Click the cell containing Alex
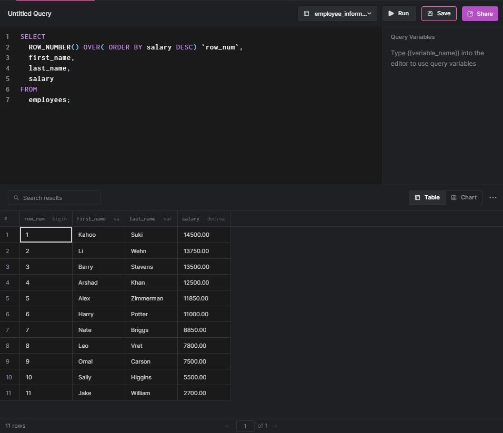 pyautogui.click(x=98, y=298)
